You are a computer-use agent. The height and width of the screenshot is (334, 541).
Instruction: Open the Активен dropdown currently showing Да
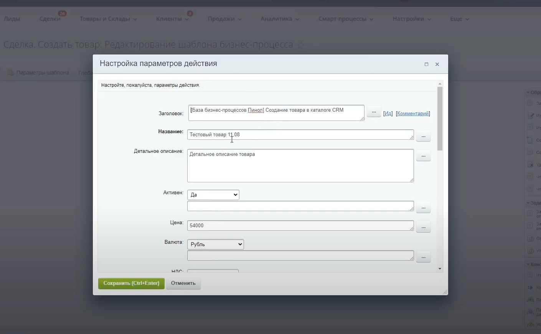tap(213, 195)
